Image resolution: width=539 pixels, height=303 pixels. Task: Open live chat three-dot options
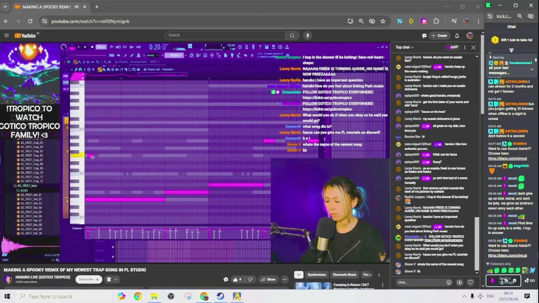coord(465,47)
